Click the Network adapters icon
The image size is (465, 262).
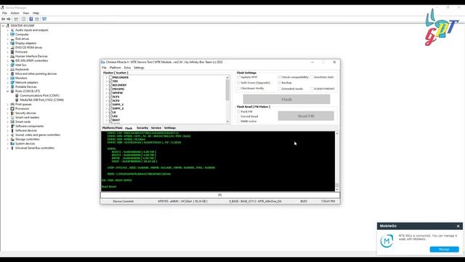(x=12, y=82)
